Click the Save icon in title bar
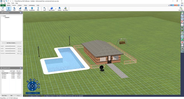The height and width of the screenshot is (99, 184). click(x=4, y=1)
